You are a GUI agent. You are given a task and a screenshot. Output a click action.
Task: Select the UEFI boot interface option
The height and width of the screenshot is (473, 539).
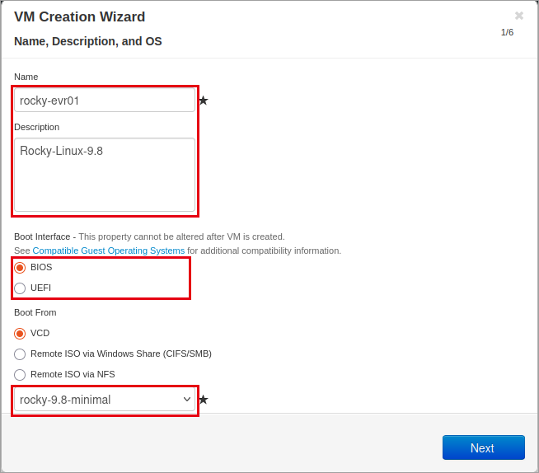[x=20, y=288]
